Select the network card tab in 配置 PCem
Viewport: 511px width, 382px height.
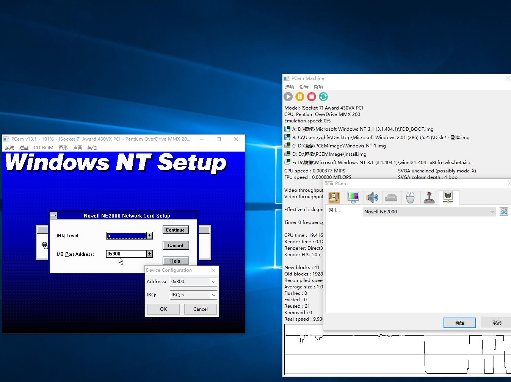[448, 197]
